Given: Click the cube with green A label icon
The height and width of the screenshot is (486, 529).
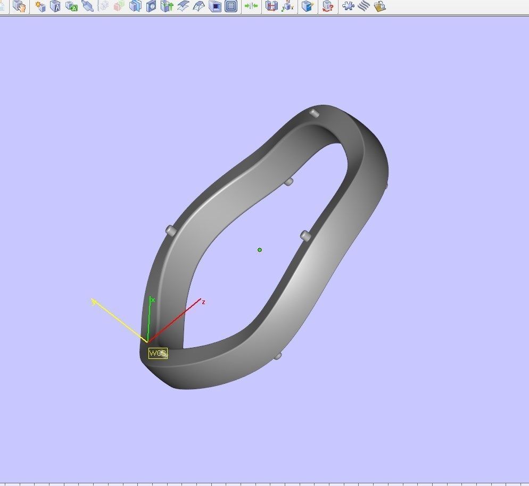Looking at the screenshot, I should [x=71, y=6].
